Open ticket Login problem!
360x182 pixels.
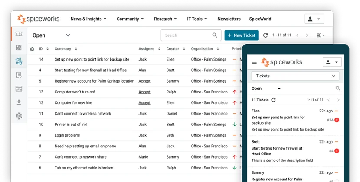[x=67, y=135]
